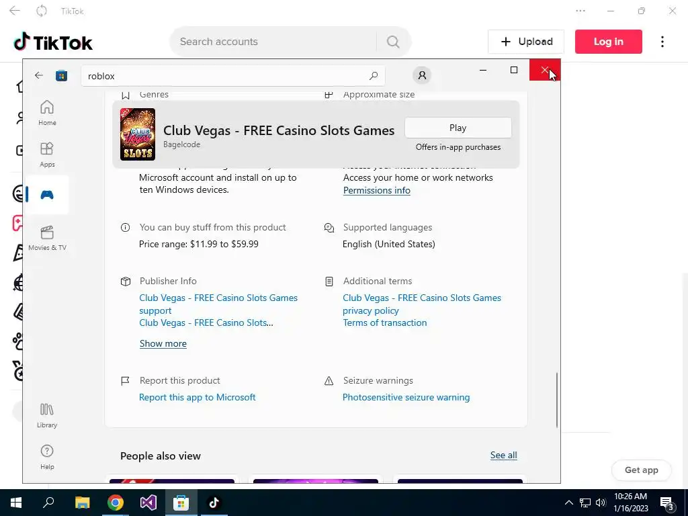
Task: Click the Play button for Club Vegas
Action: coord(458,128)
